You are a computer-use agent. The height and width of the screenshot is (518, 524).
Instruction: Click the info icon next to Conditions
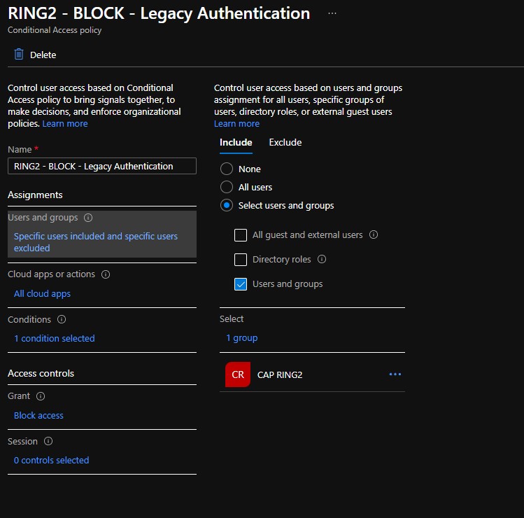point(62,320)
